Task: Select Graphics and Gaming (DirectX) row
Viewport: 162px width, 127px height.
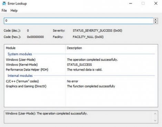Action: pos(81,86)
